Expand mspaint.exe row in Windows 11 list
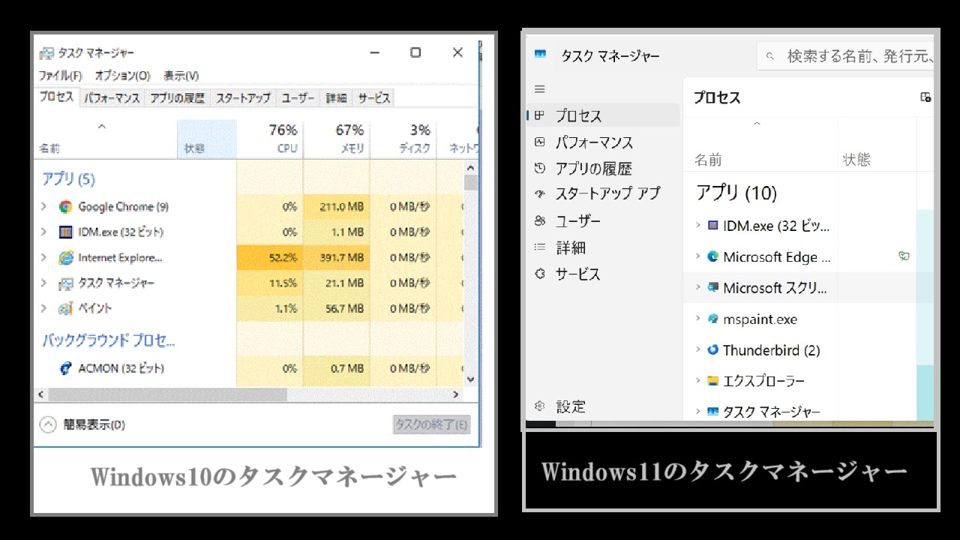Screen dimensions: 960x540 (697, 319)
